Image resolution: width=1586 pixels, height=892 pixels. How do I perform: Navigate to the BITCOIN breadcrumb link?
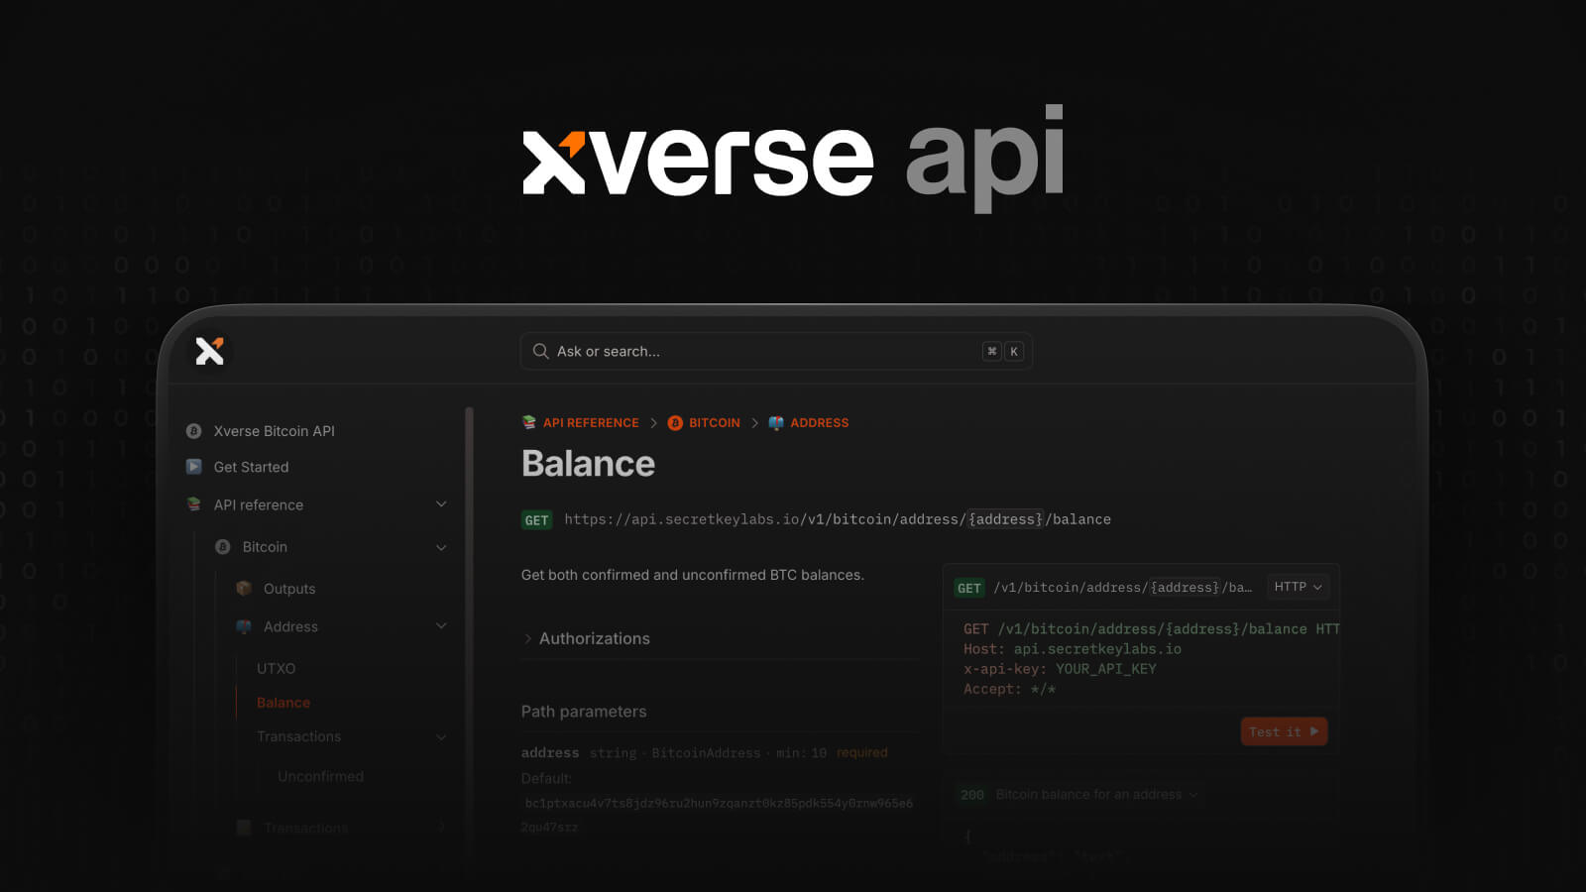[714, 423]
